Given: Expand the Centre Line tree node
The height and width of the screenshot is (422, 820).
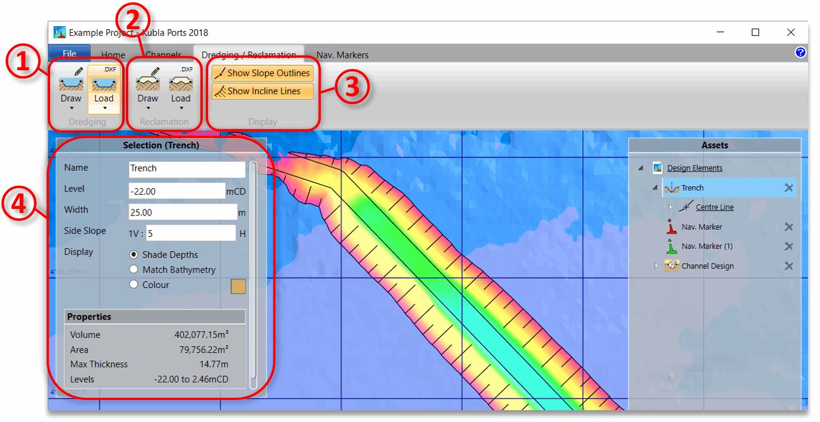Looking at the screenshot, I should coord(670,207).
